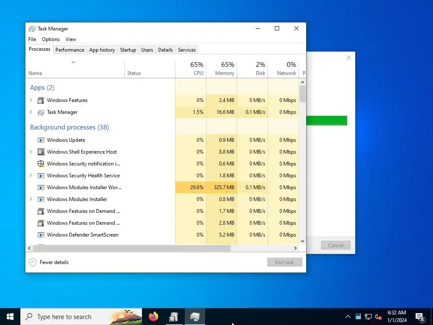Close the background Windows Features dialog
This screenshot has width=433, height=325.
click(x=349, y=58)
